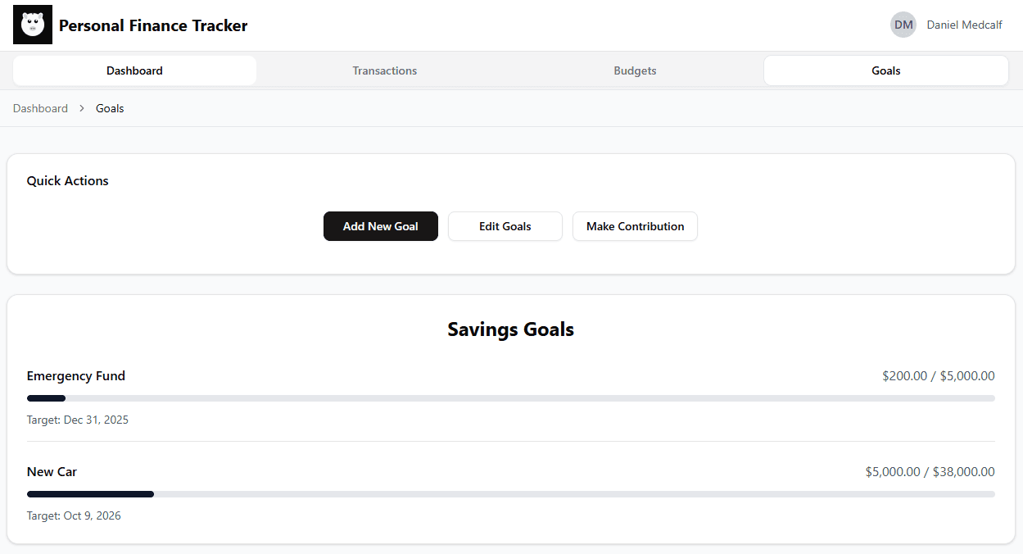Switch to the Transactions tab
Viewport: 1023px width, 554px height.
(x=385, y=70)
